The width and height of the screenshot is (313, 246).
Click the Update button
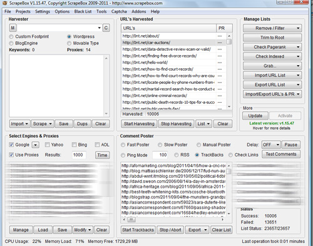(255, 116)
